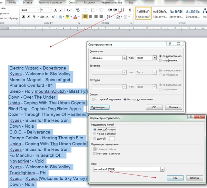Click Отмена in Сортировка текста dialog

[x=173, y=107]
